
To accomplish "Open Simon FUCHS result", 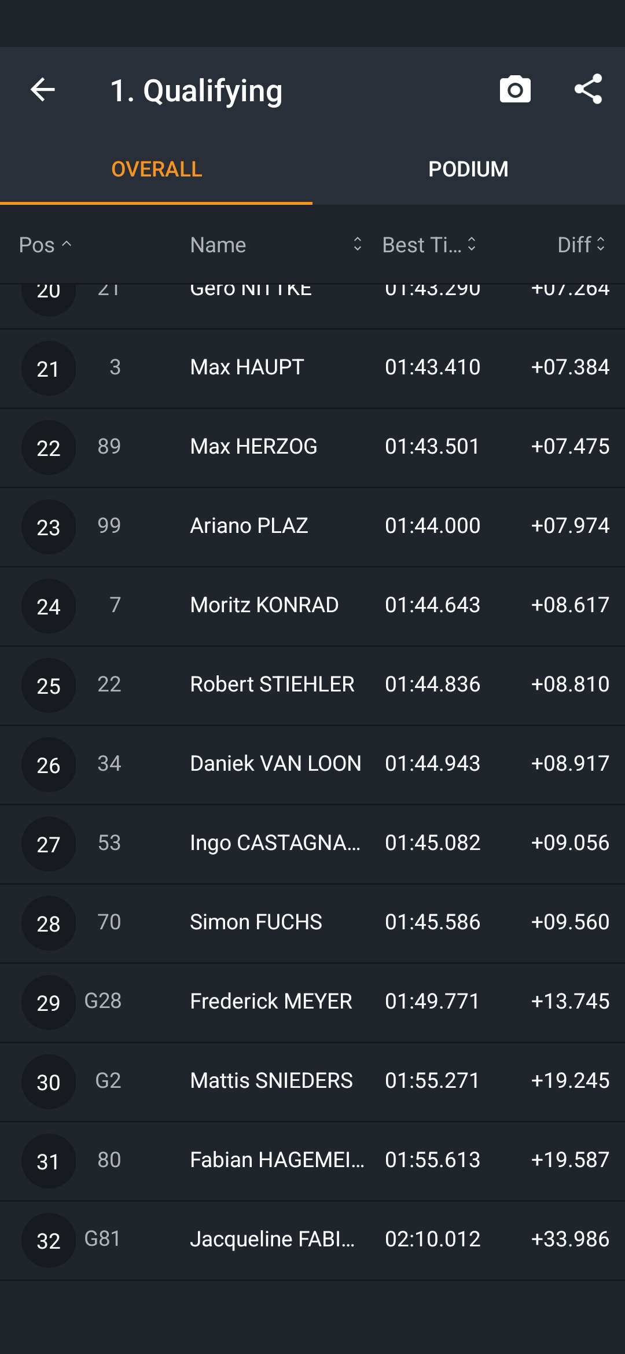I will click(312, 923).
